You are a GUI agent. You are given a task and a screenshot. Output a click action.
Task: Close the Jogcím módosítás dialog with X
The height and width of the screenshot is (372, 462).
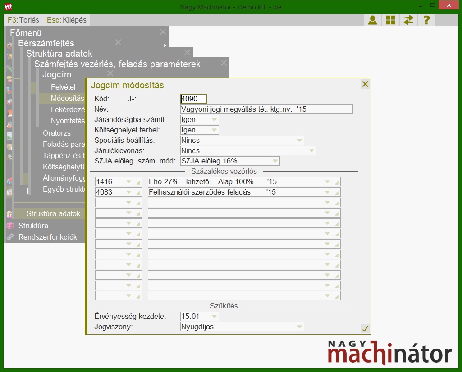click(365, 84)
